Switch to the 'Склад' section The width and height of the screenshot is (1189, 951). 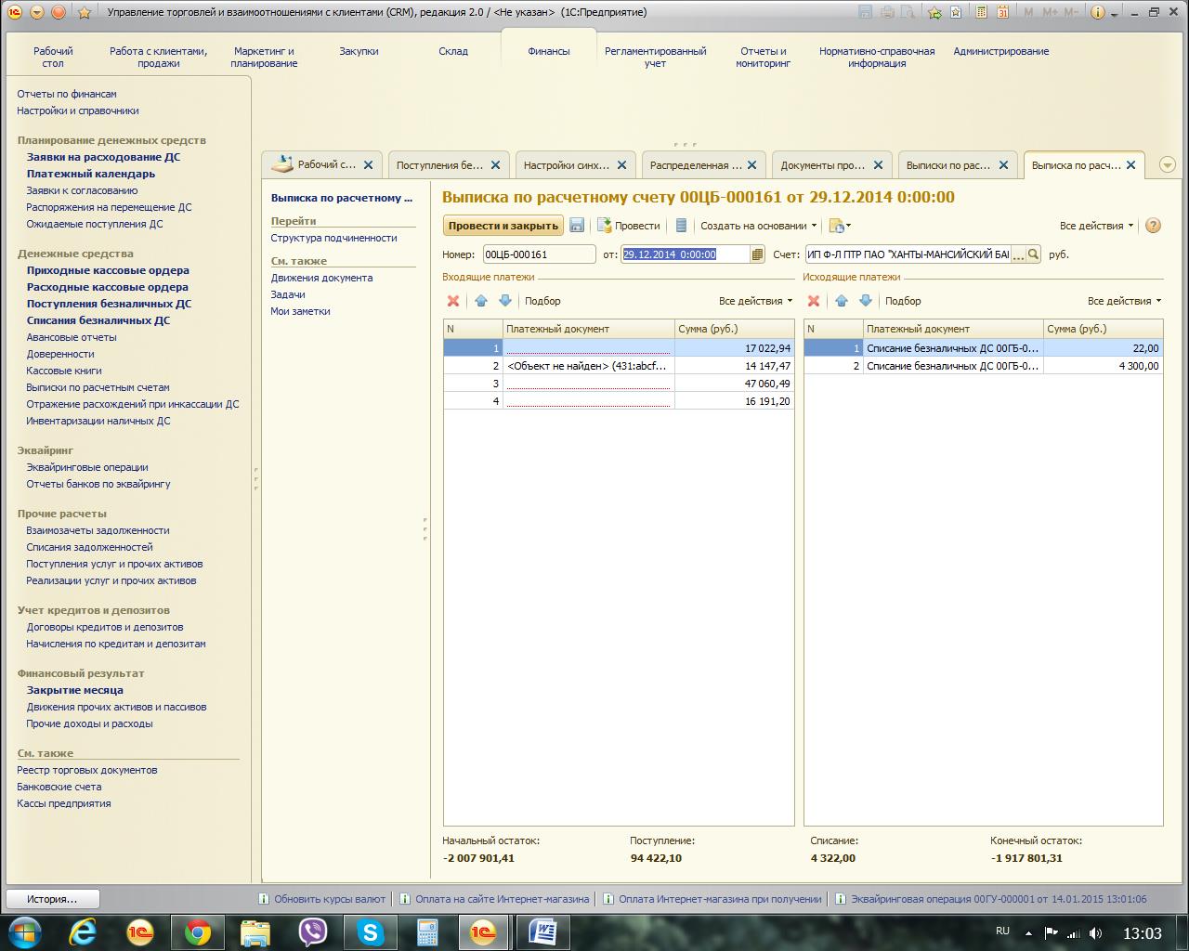[x=453, y=52]
